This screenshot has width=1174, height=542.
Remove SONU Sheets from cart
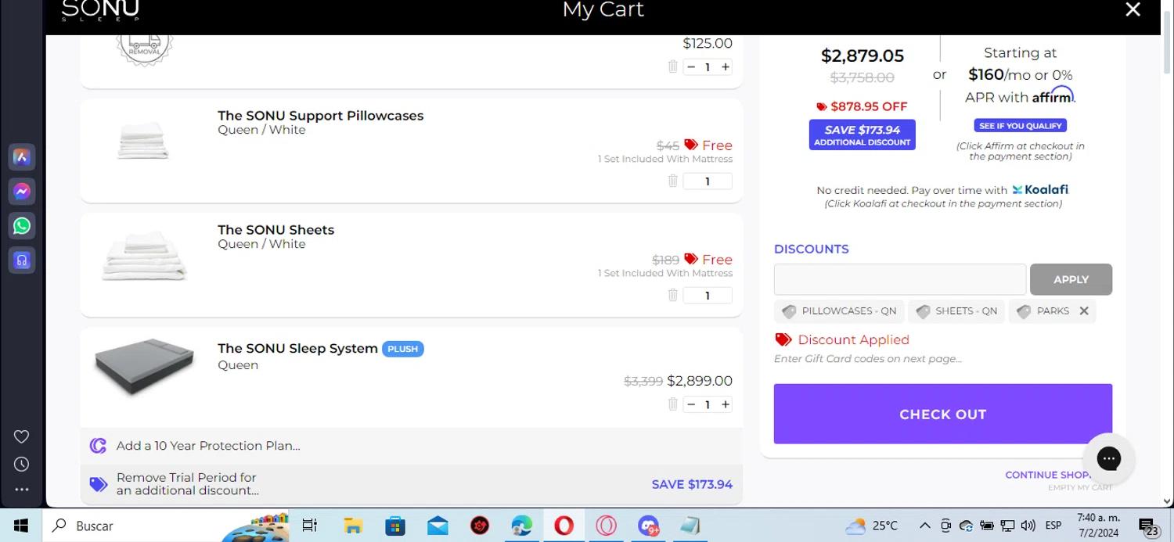(x=672, y=295)
